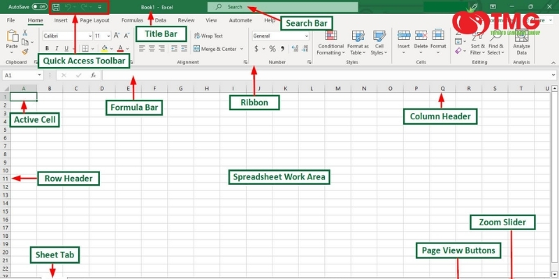The width and height of the screenshot is (559, 279).
Task: Toggle Wrap Text
Action: (208, 36)
